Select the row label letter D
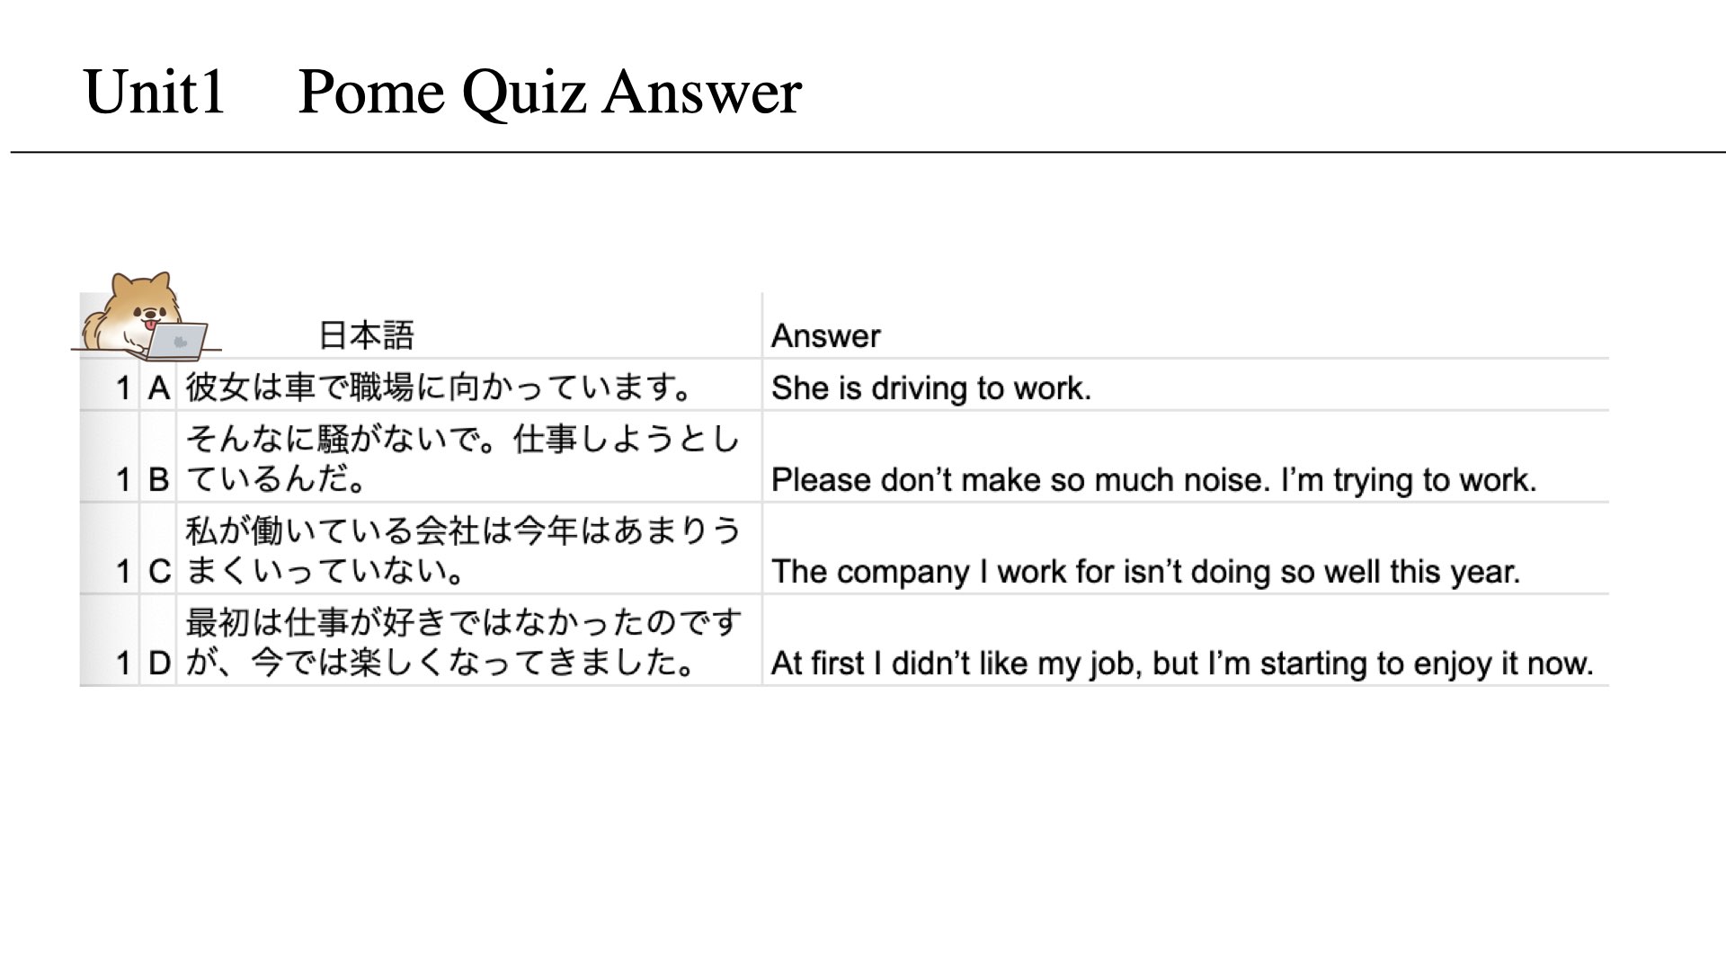1726x971 pixels. tap(159, 664)
